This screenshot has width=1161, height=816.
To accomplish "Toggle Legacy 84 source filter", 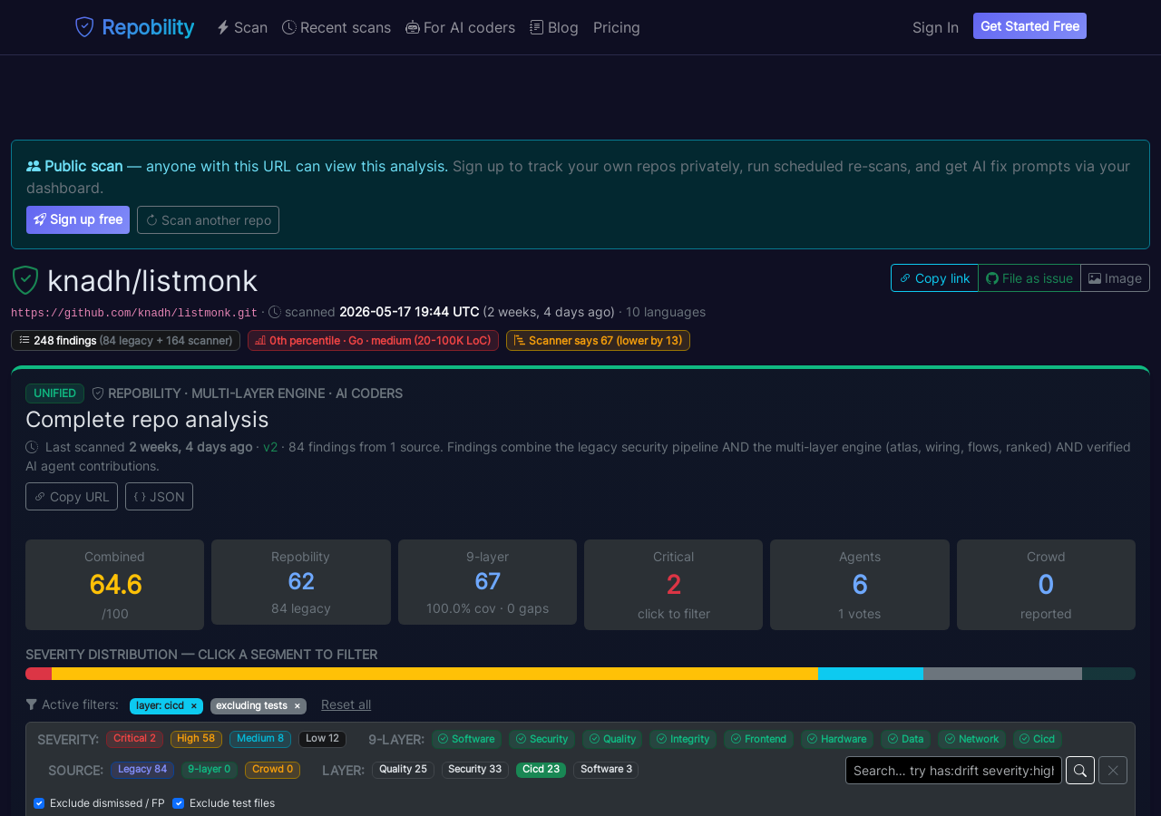I will (142, 770).
